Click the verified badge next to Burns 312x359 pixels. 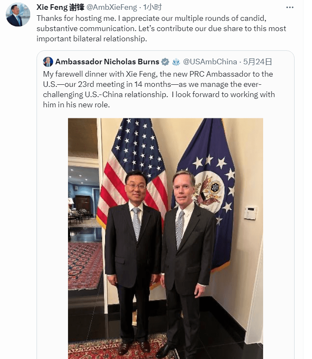click(x=165, y=62)
